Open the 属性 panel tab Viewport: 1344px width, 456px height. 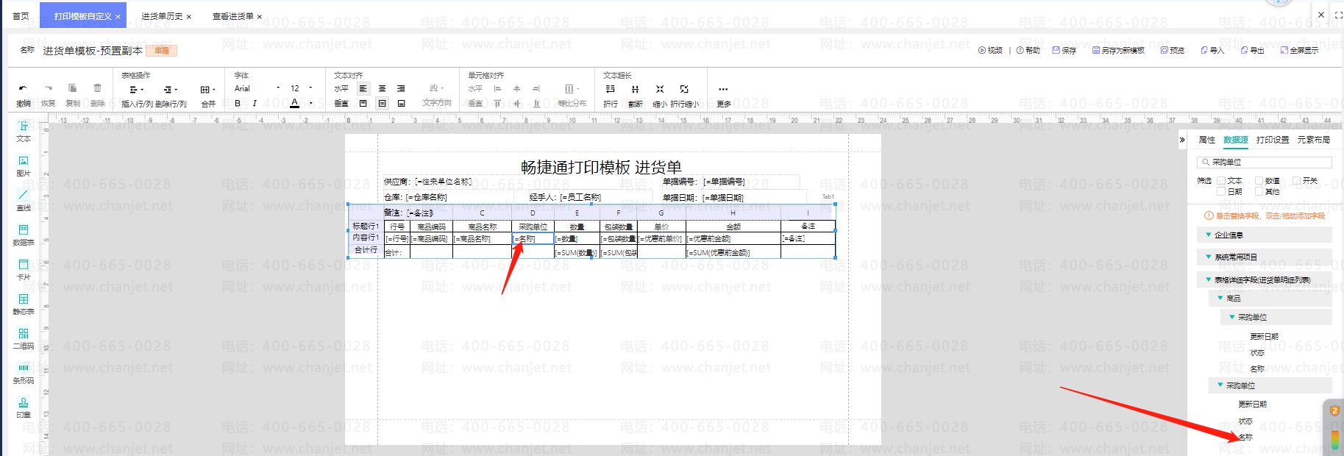click(x=1207, y=140)
